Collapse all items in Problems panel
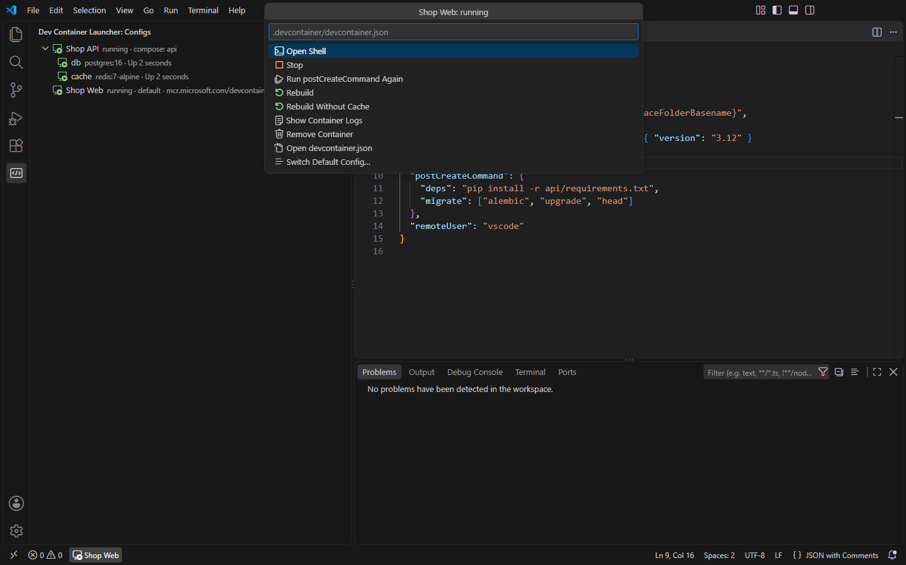This screenshot has height=565, width=906. [839, 372]
